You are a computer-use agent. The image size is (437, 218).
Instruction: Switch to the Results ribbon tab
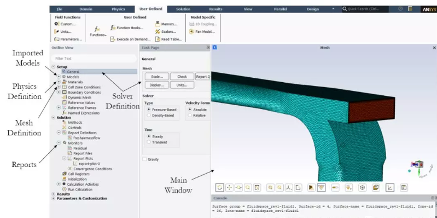tap(215, 9)
